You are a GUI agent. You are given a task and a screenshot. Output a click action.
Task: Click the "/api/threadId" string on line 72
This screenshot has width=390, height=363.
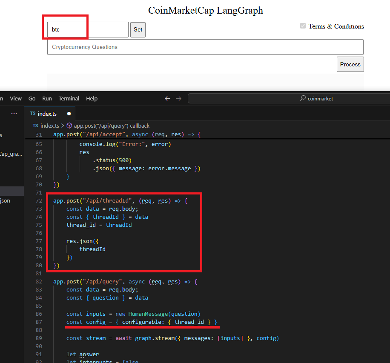coord(107,200)
